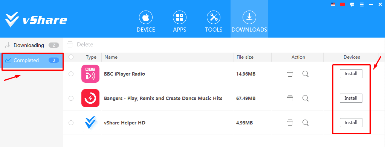This screenshot has width=385, height=147.
Task: Delete vShare Helper HD with trash icon
Action: pyautogui.click(x=290, y=123)
